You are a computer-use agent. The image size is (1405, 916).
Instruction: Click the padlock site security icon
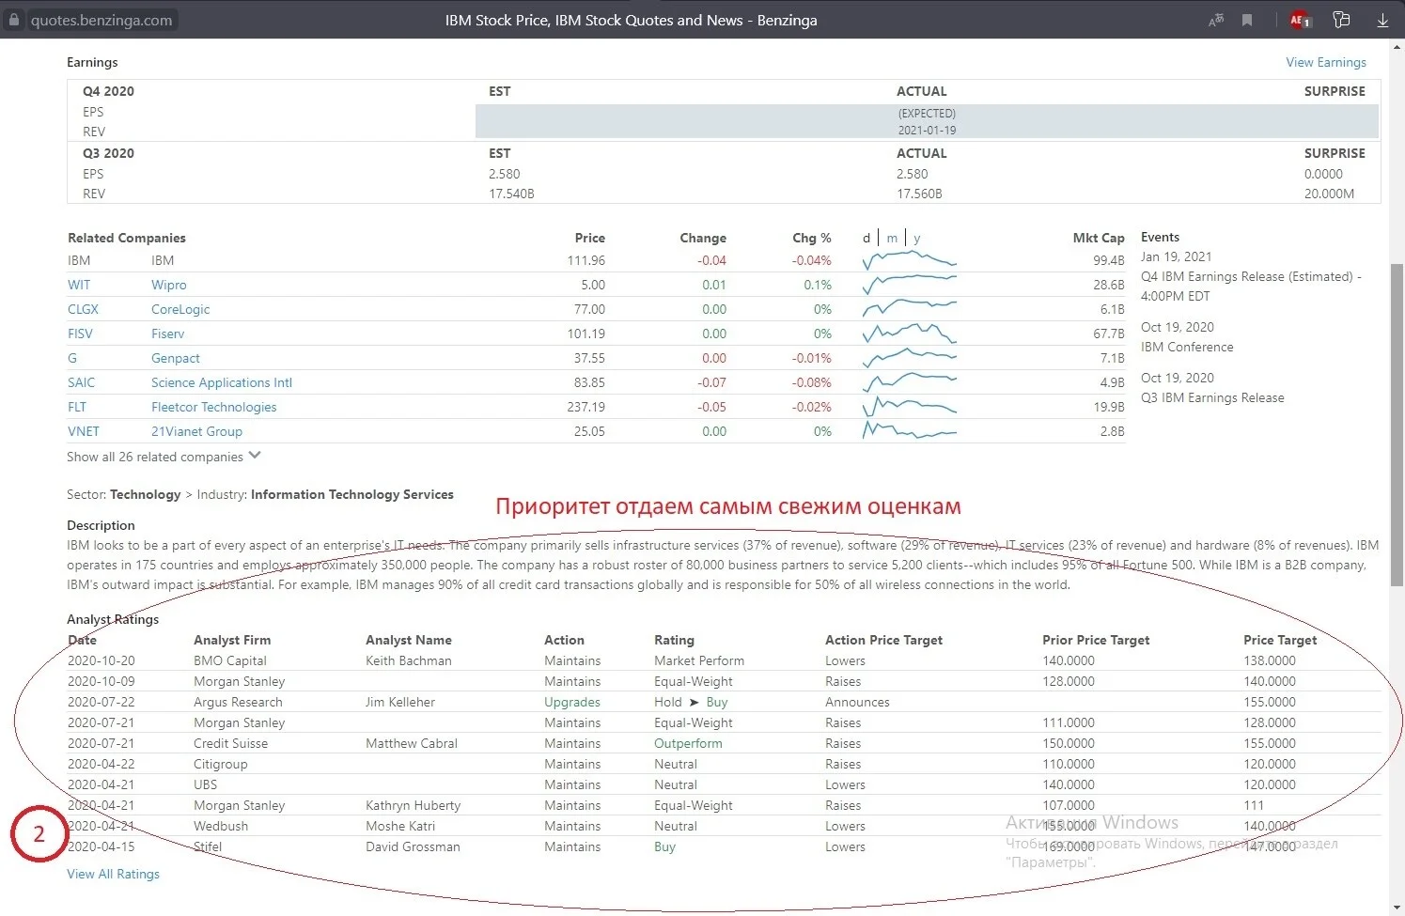point(14,20)
